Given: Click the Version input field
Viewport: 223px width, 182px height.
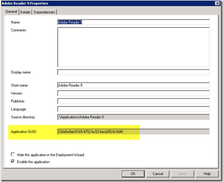Looking at the screenshot, I should pos(133,93).
